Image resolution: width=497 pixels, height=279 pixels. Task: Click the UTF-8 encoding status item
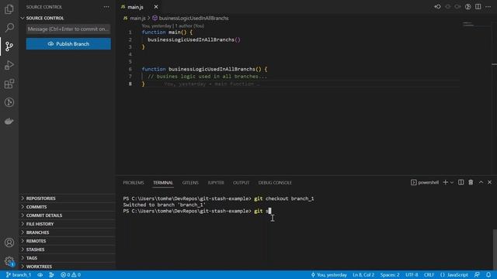point(412,275)
